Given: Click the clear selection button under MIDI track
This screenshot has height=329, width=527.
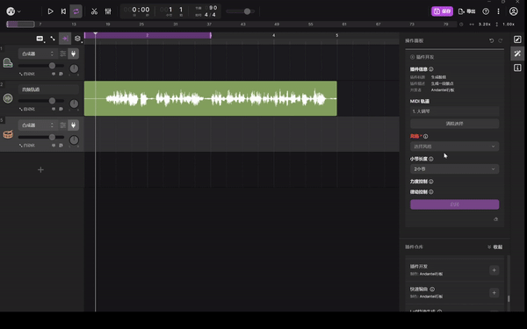Looking at the screenshot, I should 454,124.
